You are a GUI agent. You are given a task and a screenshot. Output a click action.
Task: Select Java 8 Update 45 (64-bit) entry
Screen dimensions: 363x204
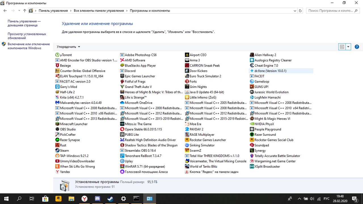click(x=205, y=92)
